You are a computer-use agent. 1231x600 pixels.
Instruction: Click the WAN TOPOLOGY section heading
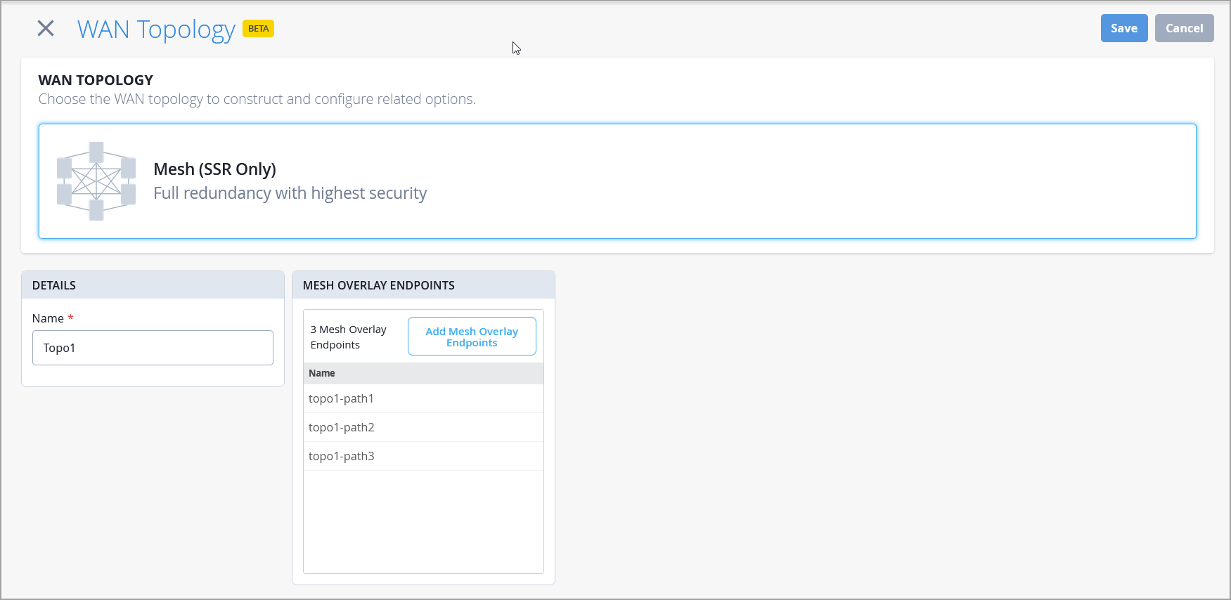point(96,80)
